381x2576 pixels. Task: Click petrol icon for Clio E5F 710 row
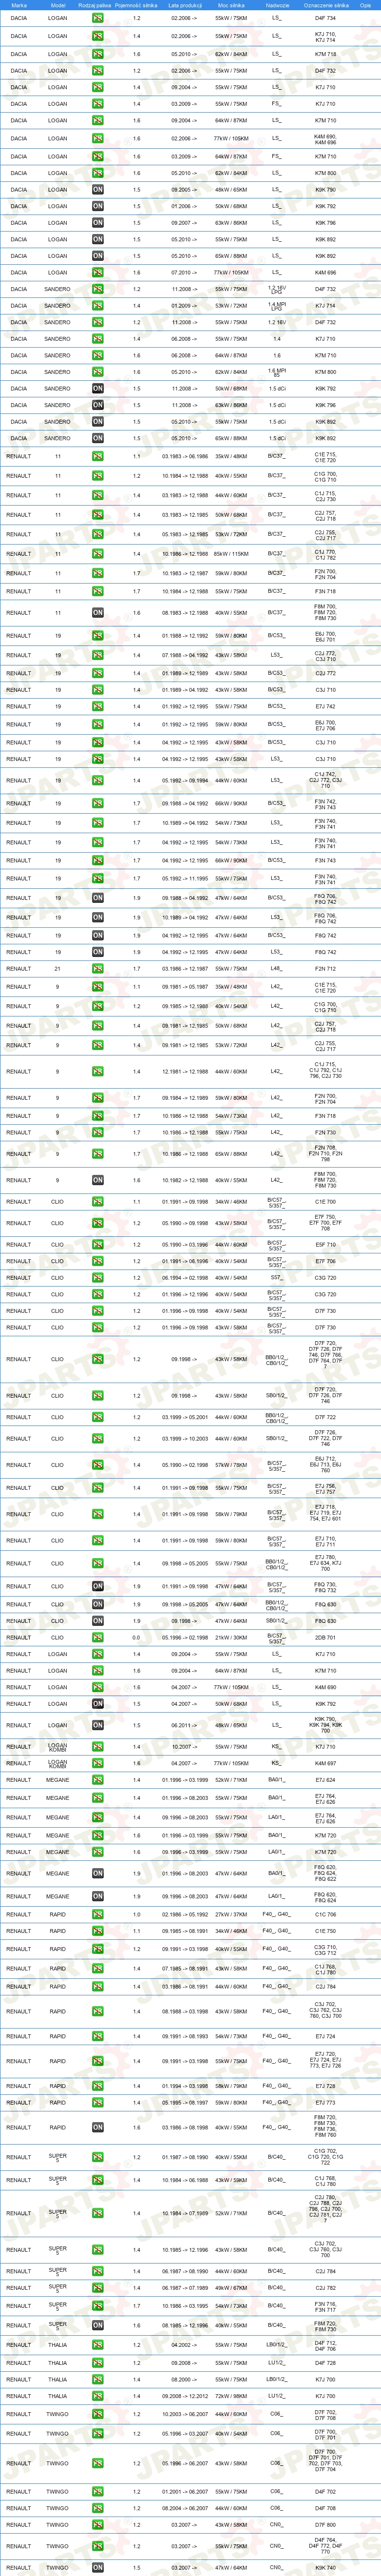(97, 1245)
